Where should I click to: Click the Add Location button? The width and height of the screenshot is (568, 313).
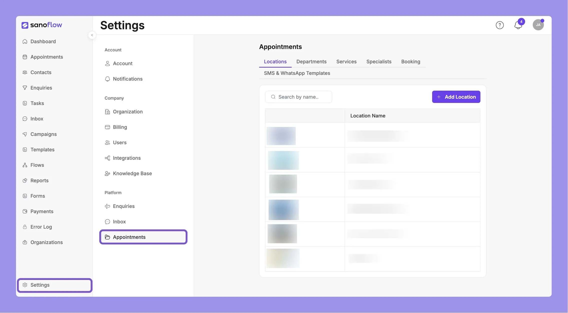coord(456,97)
